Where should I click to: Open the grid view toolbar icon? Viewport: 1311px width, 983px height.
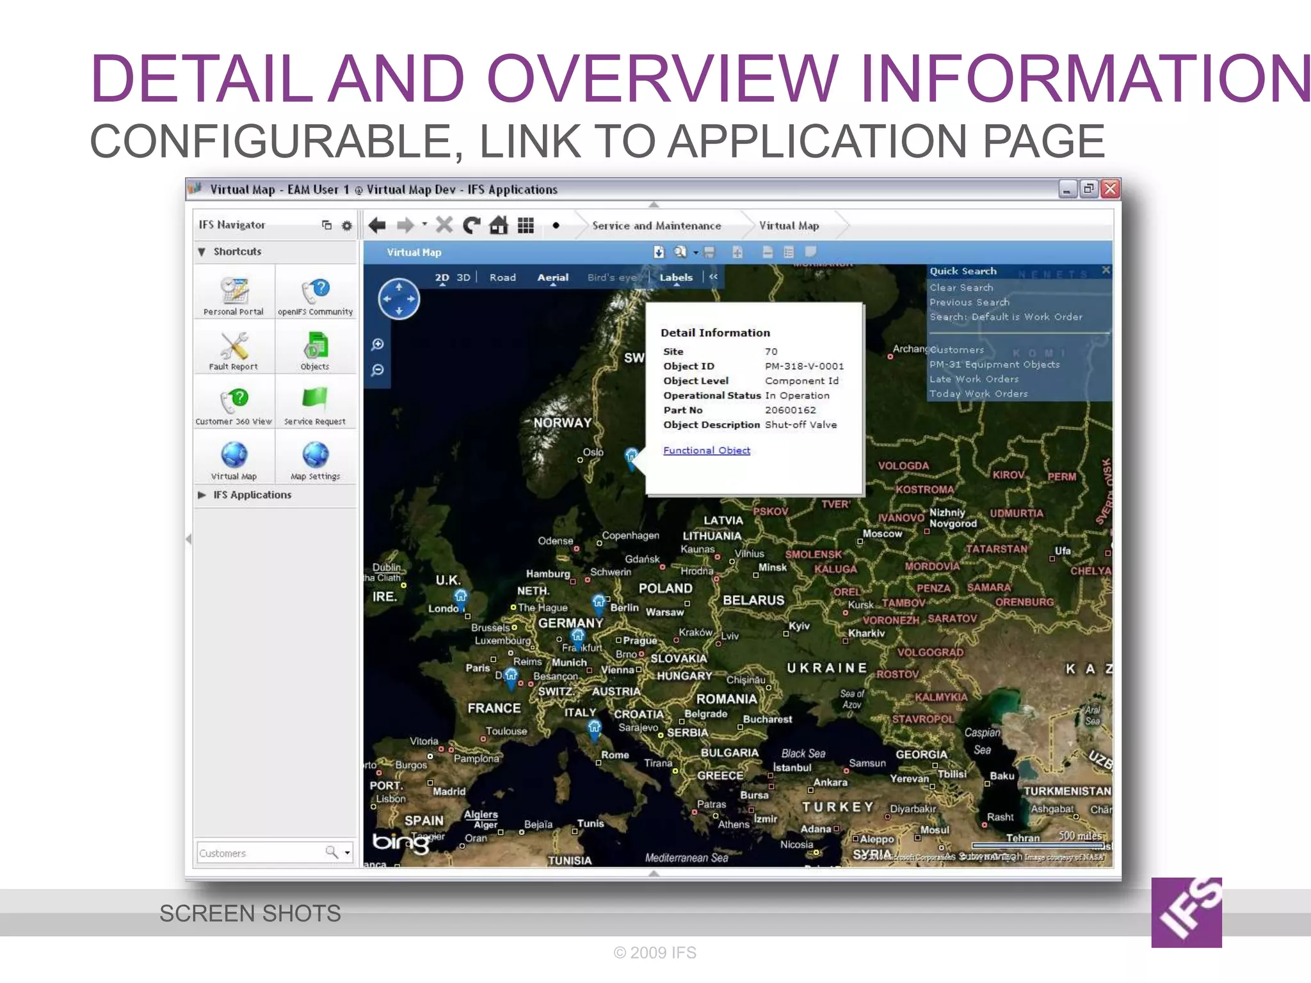click(526, 225)
